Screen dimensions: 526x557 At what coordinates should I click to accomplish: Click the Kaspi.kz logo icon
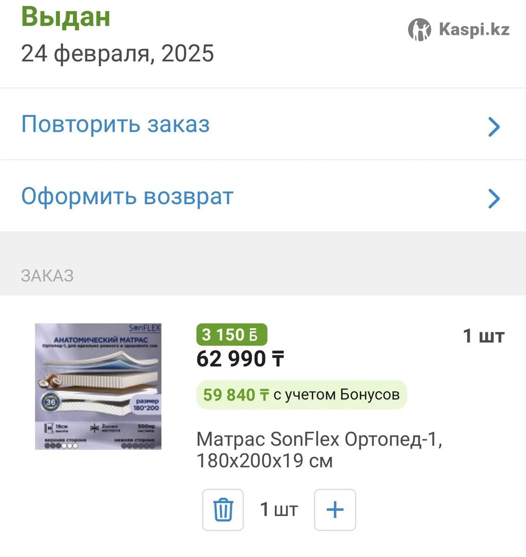click(419, 30)
